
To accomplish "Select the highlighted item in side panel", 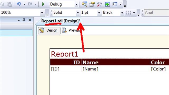I will click(x=16, y=33).
